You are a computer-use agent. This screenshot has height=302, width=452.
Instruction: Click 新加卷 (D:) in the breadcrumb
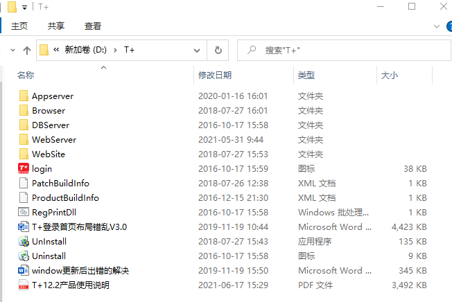coord(85,50)
